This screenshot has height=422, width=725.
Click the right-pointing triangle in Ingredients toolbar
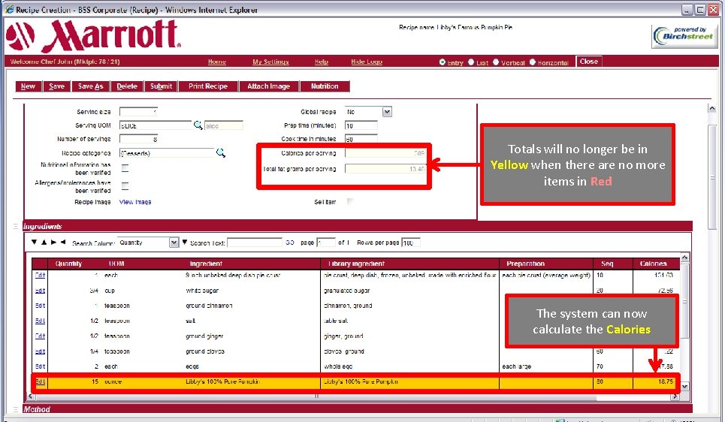pyautogui.click(x=53, y=243)
